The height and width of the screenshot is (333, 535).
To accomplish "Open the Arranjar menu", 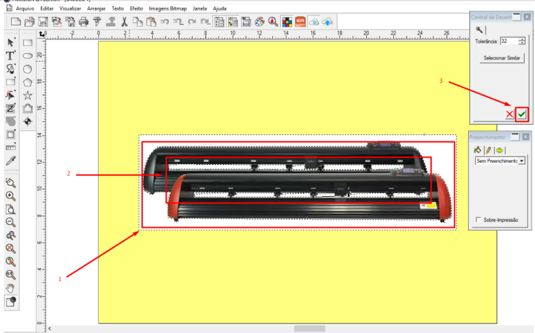I will (x=96, y=8).
